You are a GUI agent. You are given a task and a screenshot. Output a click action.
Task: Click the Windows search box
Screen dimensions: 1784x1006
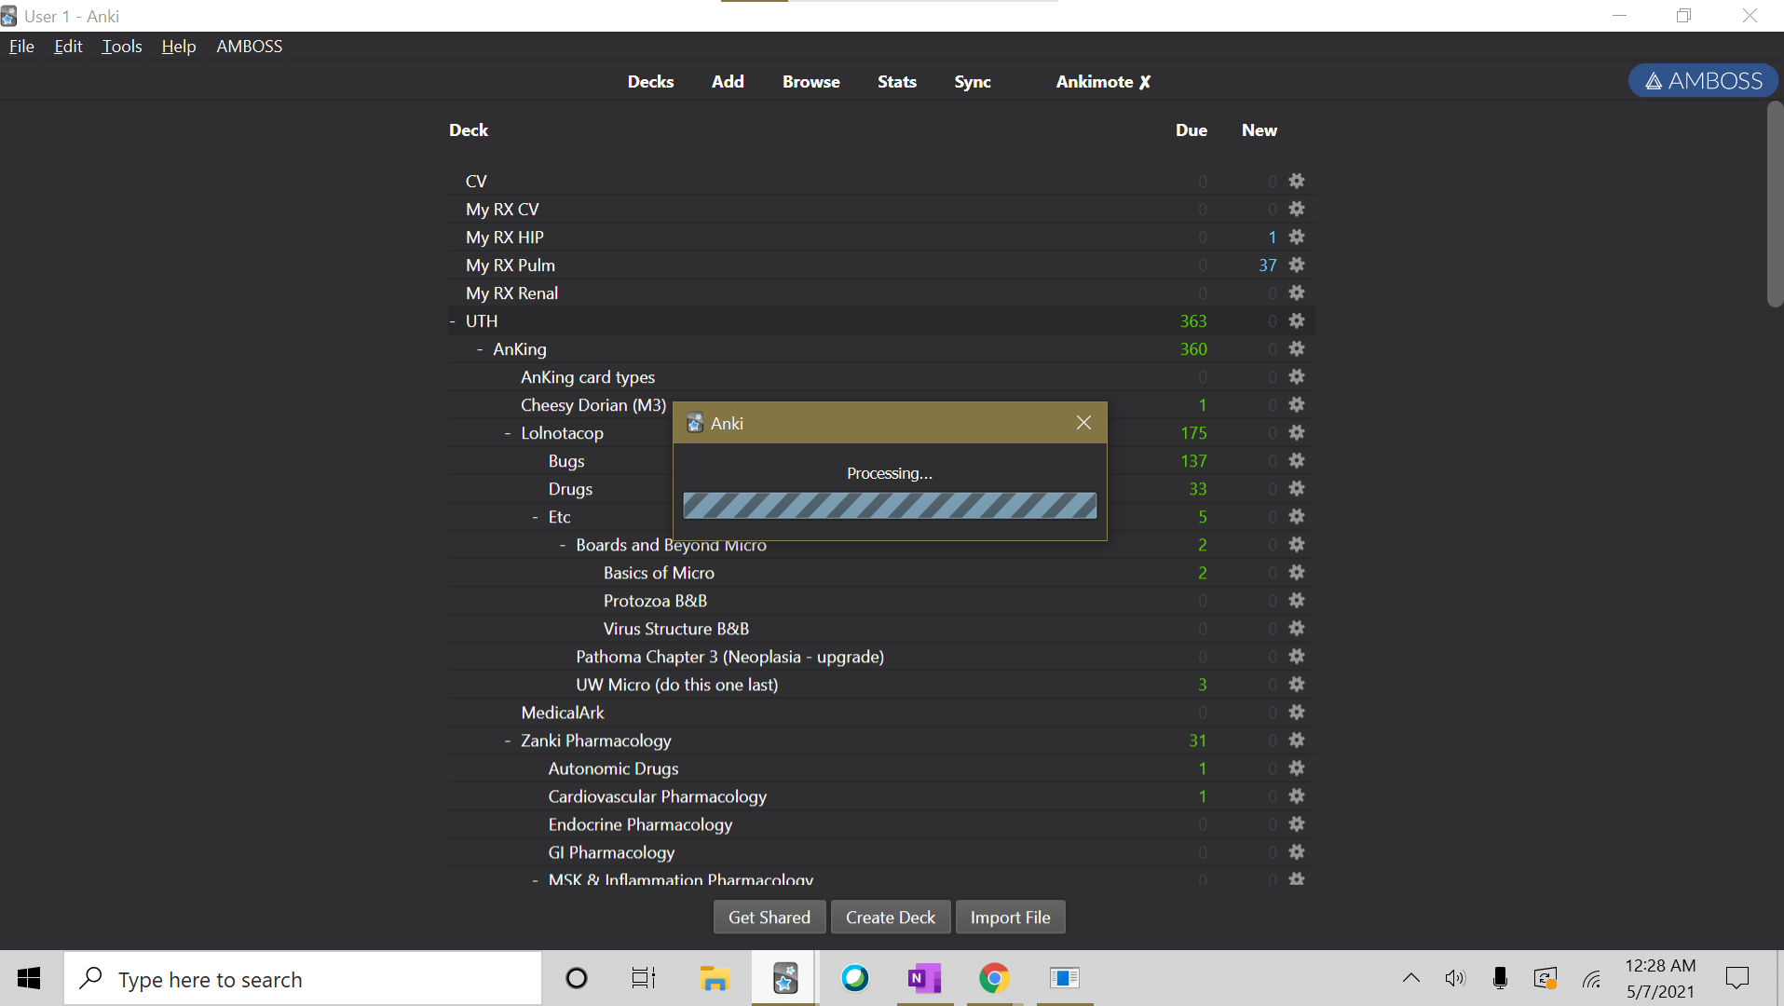click(x=303, y=979)
